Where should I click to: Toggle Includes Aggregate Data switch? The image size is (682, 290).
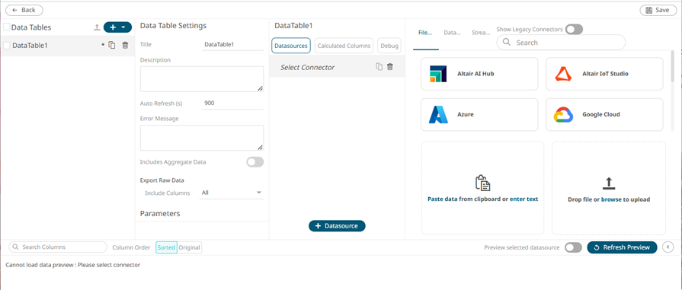pos(255,162)
